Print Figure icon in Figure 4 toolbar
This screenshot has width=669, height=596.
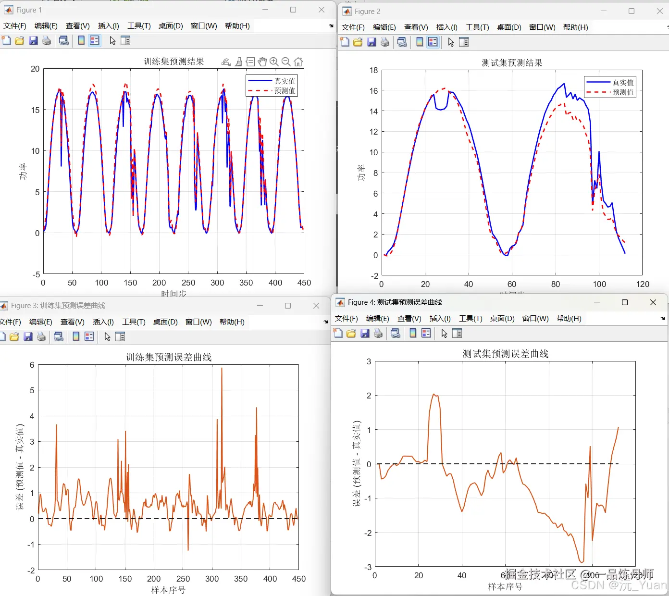coord(378,334)
